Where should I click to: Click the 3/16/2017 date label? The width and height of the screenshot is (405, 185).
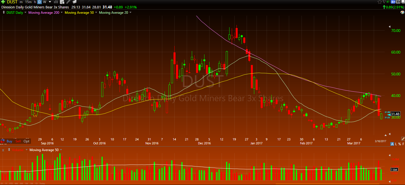point(381,141)
